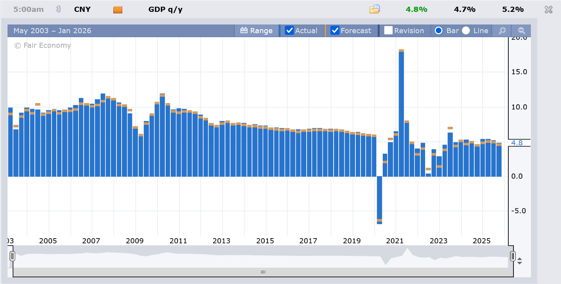
Task: Click the navigator horizontal scrollbar grip
Action: [262, 272]
